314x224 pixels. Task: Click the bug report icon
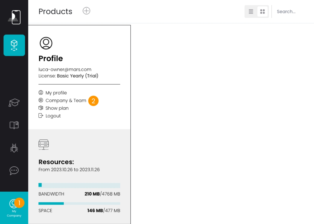tap(14, 148)
